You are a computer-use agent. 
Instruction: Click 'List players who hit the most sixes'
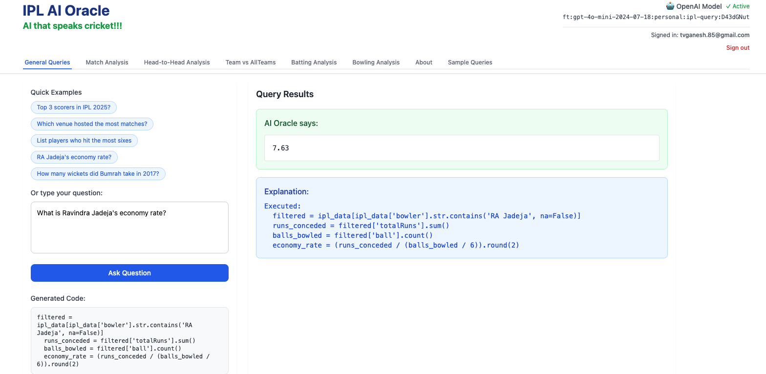[x=84, y=141]
